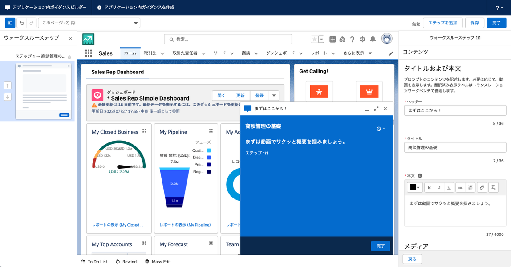This screenshot has height=267, width=511.
Task: Expand the 取引先 tab chevron
Action: click(162, 53)
